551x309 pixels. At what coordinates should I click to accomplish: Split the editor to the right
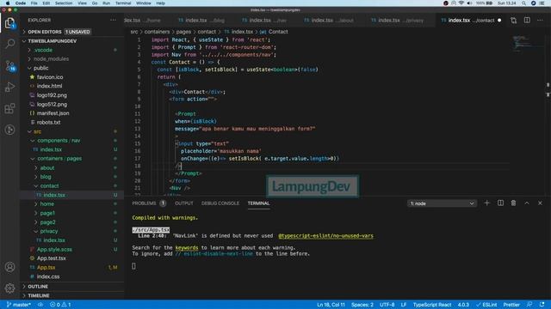(x=527, y=21)
